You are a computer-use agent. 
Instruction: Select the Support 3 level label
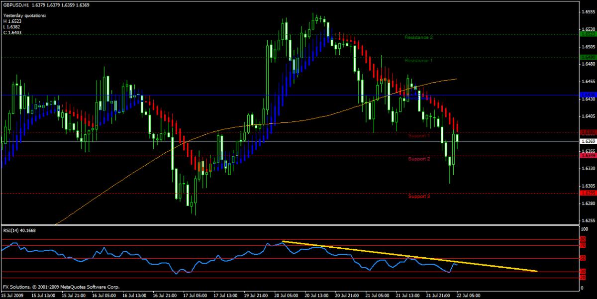pyautogui.click(x=418, y=197)
